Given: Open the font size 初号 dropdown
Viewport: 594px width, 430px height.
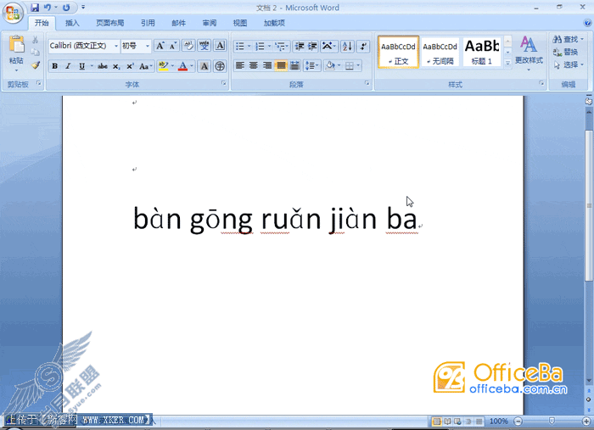Looking at the screenshot, I should click(x=148, y=46).
